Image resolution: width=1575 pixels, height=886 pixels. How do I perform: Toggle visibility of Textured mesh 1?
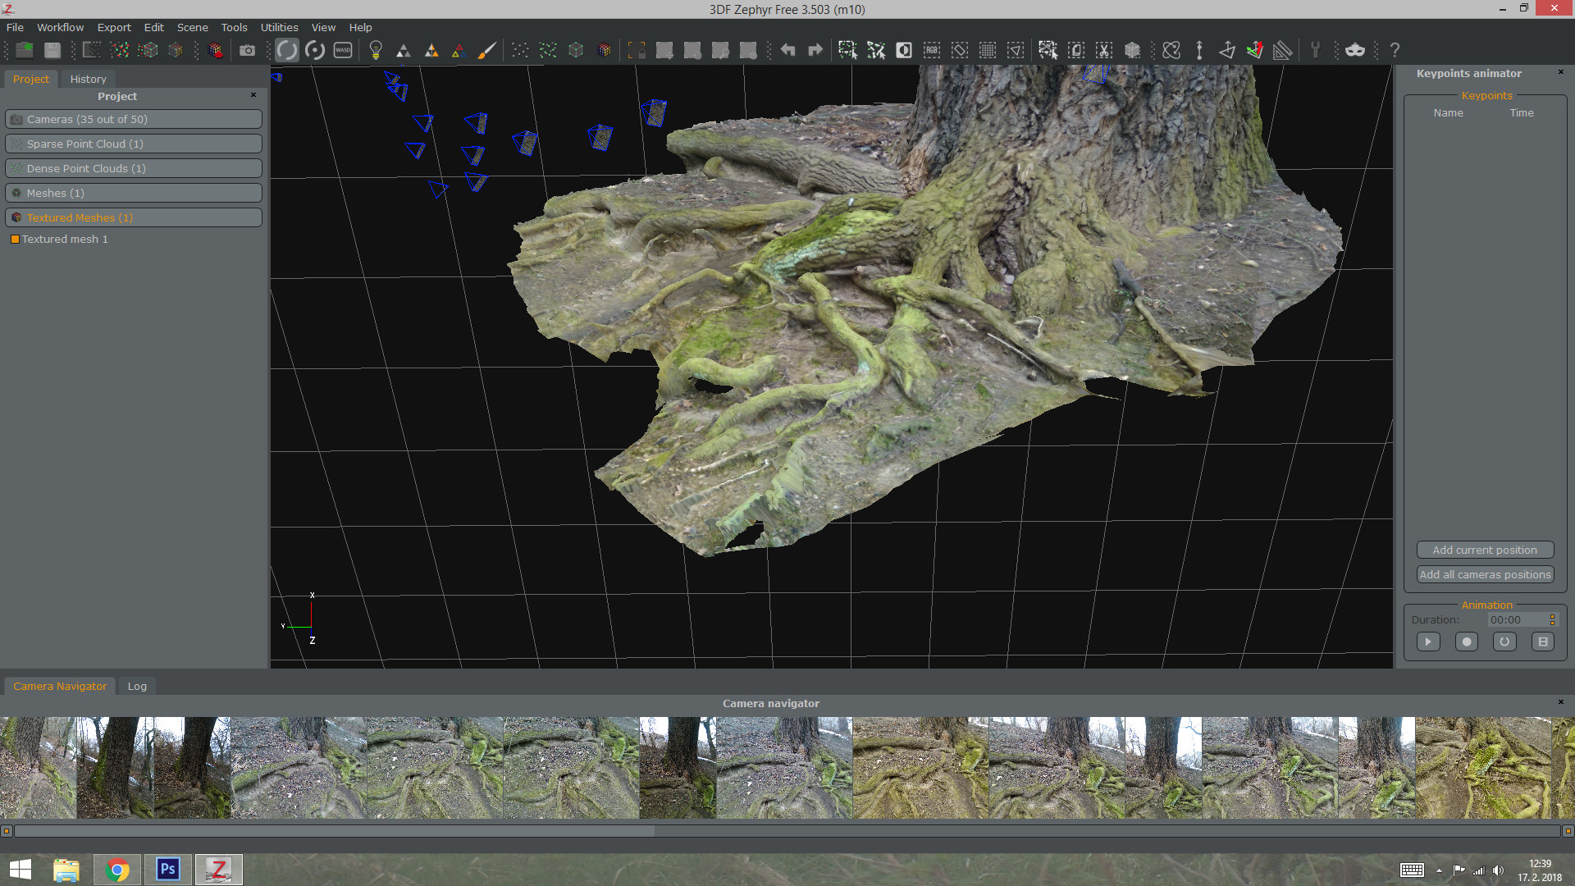[14, 239]
